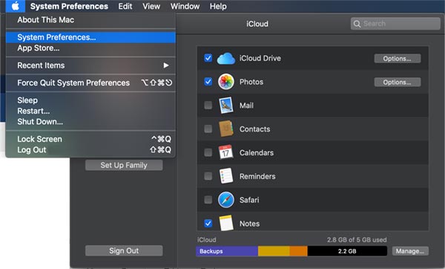Click the Safari compass icon
Image resolution: width=445 pixels, height=269 pixels.
(x=226, y=200)
